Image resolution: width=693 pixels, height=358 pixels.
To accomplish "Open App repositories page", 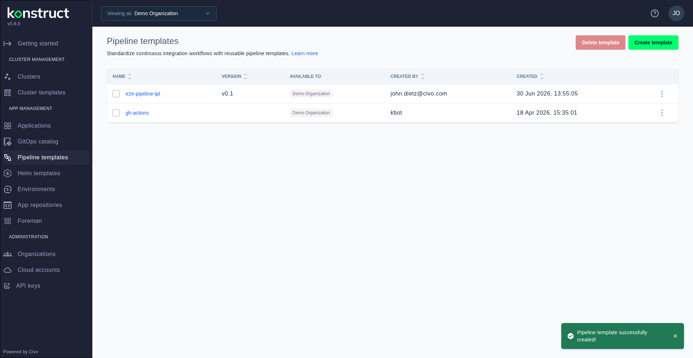I will [x=46, y=205].
